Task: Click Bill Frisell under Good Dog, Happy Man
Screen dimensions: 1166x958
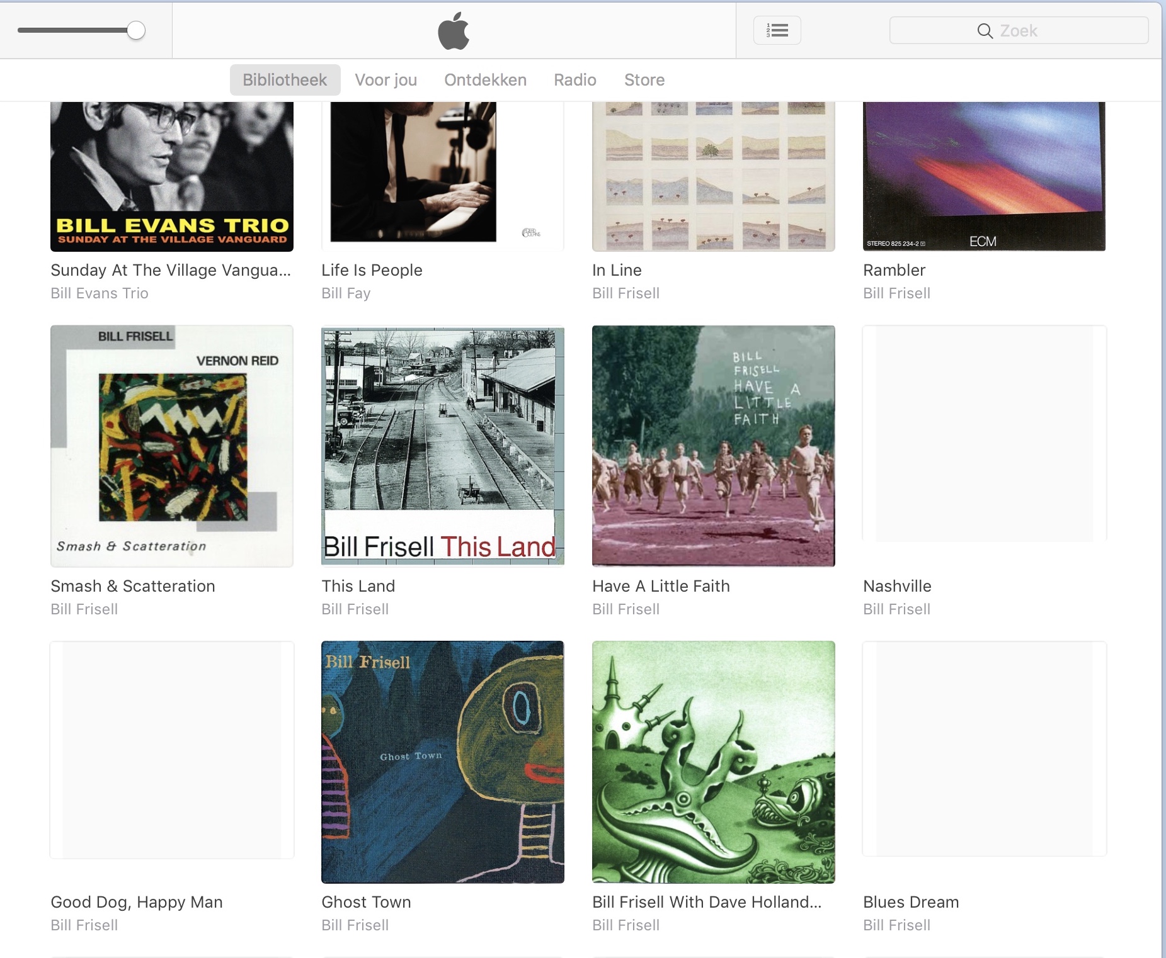Action: tap(84, 925)
